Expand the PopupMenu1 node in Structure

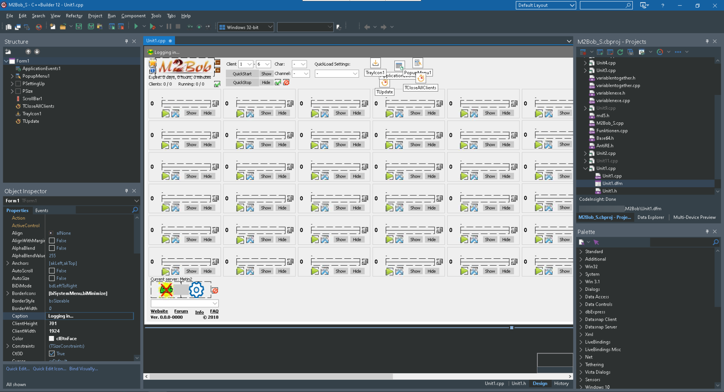(x=12, y=76)
